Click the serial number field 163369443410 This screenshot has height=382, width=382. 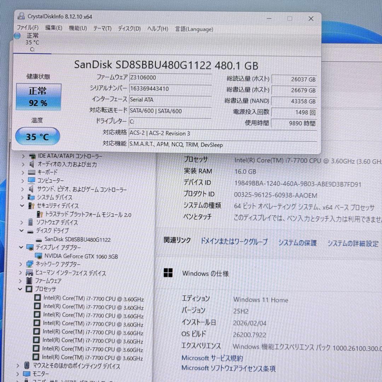click(170, 89)
